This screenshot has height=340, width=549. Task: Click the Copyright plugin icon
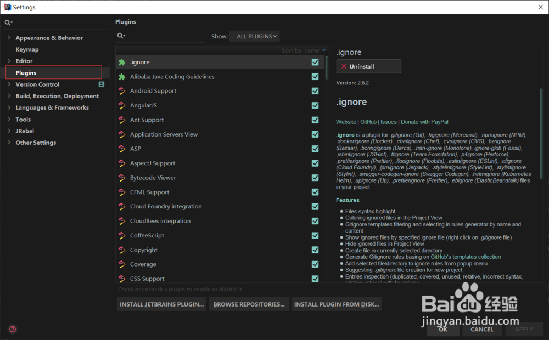point(122,250)
